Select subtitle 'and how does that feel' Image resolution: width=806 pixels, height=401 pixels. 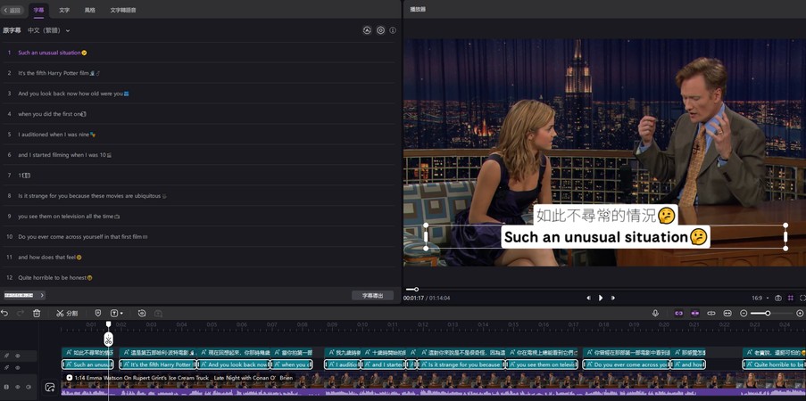pyautogui.click(x=199, y=257)
